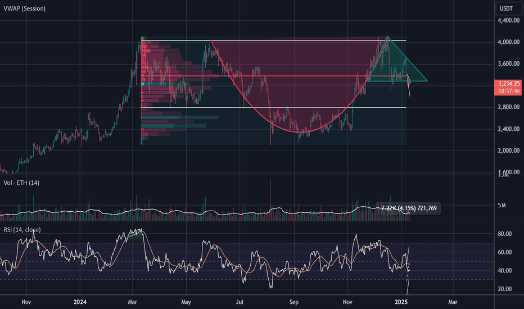Image resolution: width=524 pixels, height=309 pixels.
Task: Click the 3,600.00 price axis label
Action: coord(509,64)
